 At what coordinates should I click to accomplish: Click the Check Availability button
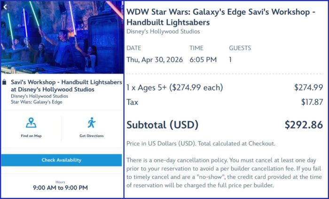62,160
